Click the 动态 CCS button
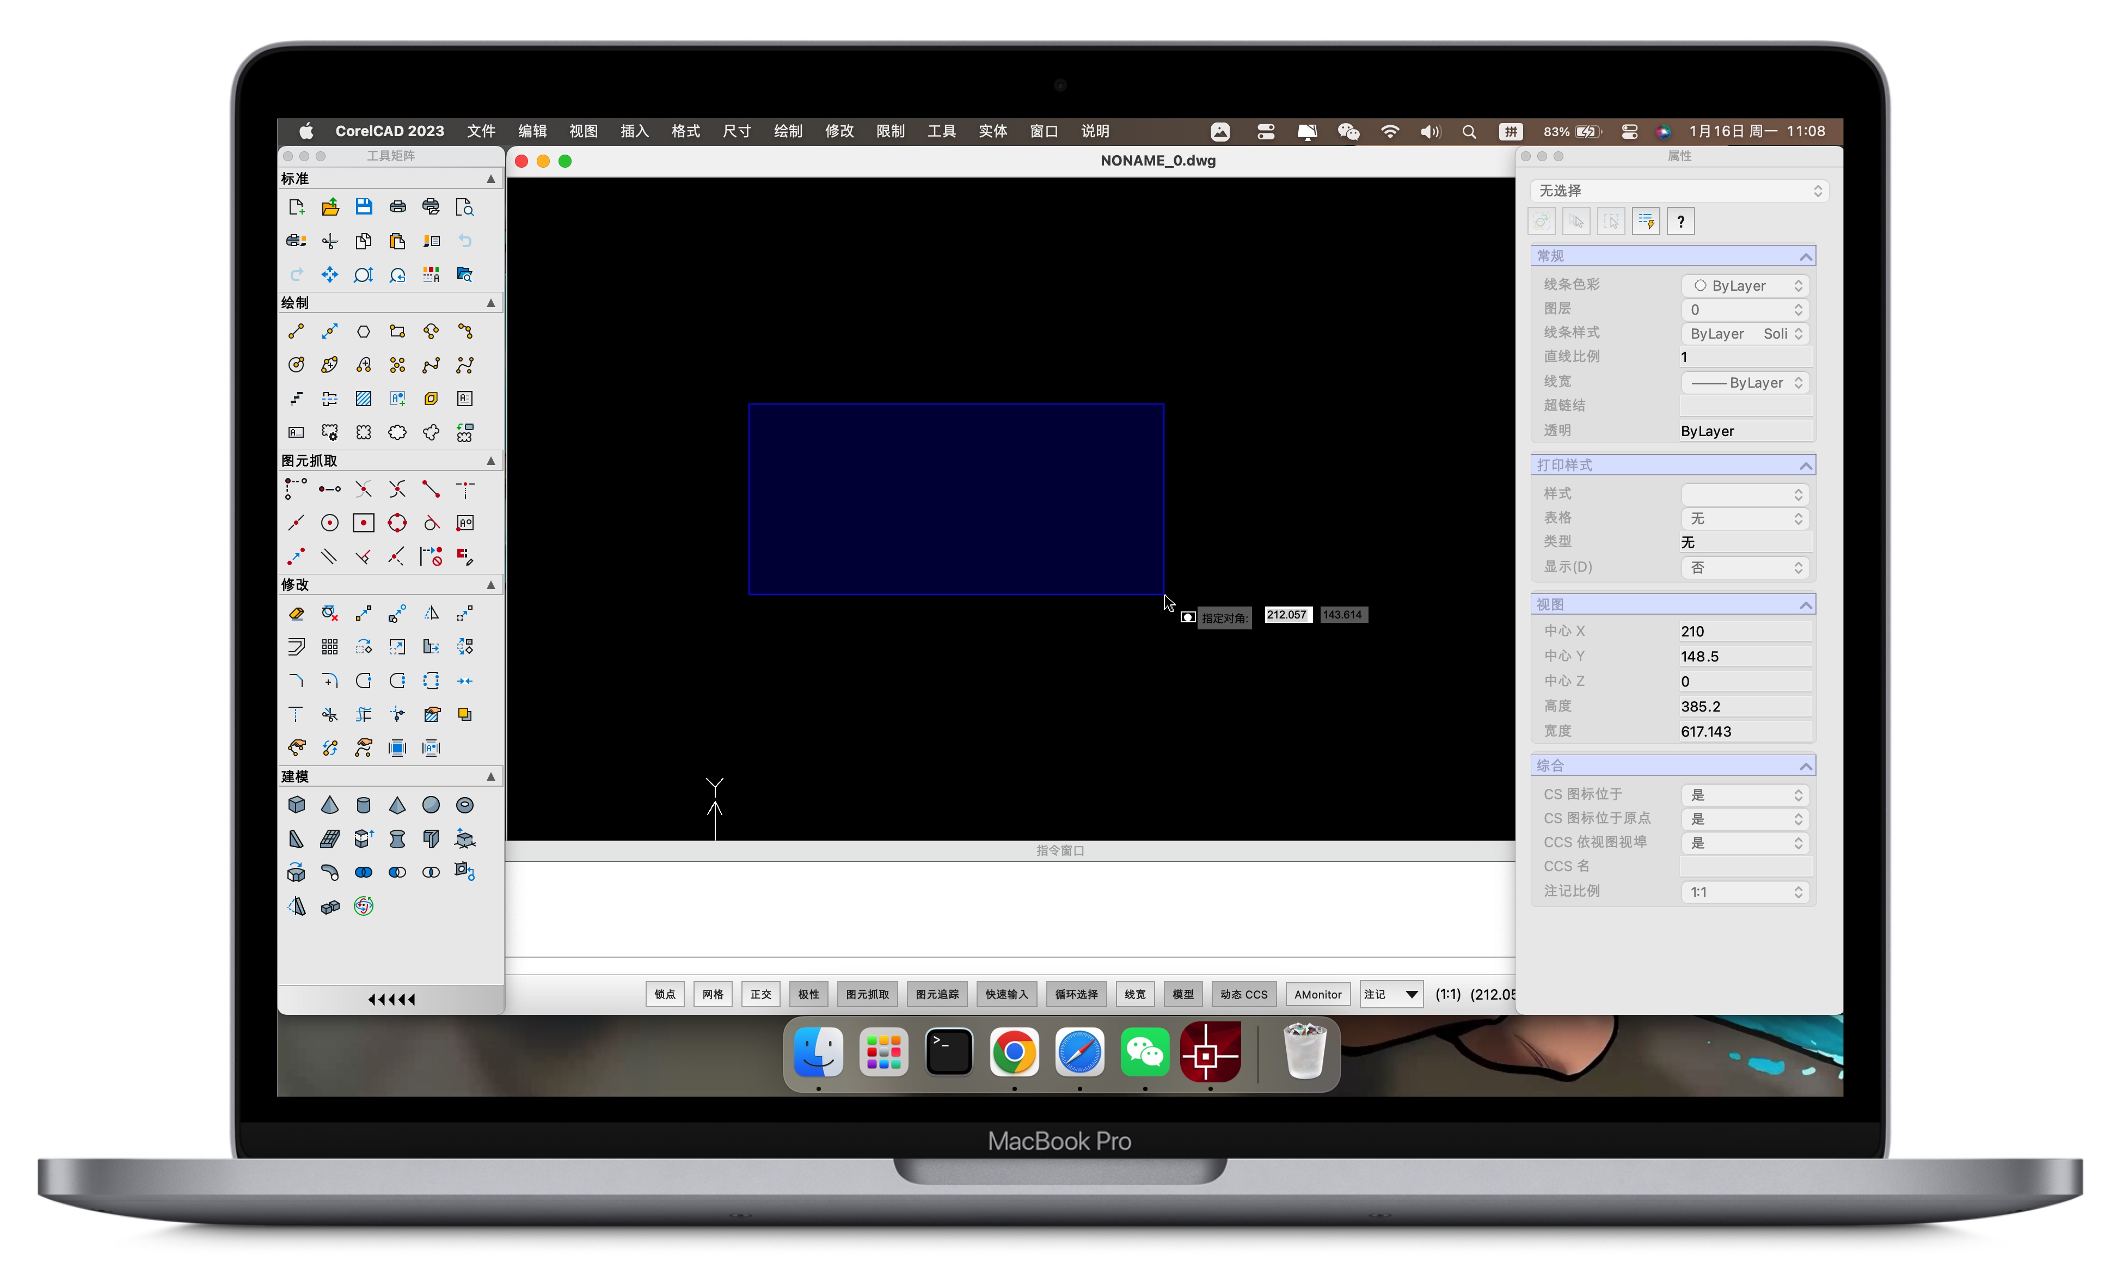The width and height of the screenshot is (2123, 1274). (1244, 994)
